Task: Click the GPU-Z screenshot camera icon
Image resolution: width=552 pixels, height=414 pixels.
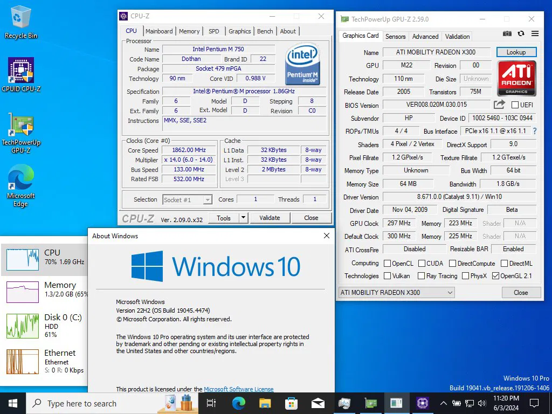Action: 507,33
